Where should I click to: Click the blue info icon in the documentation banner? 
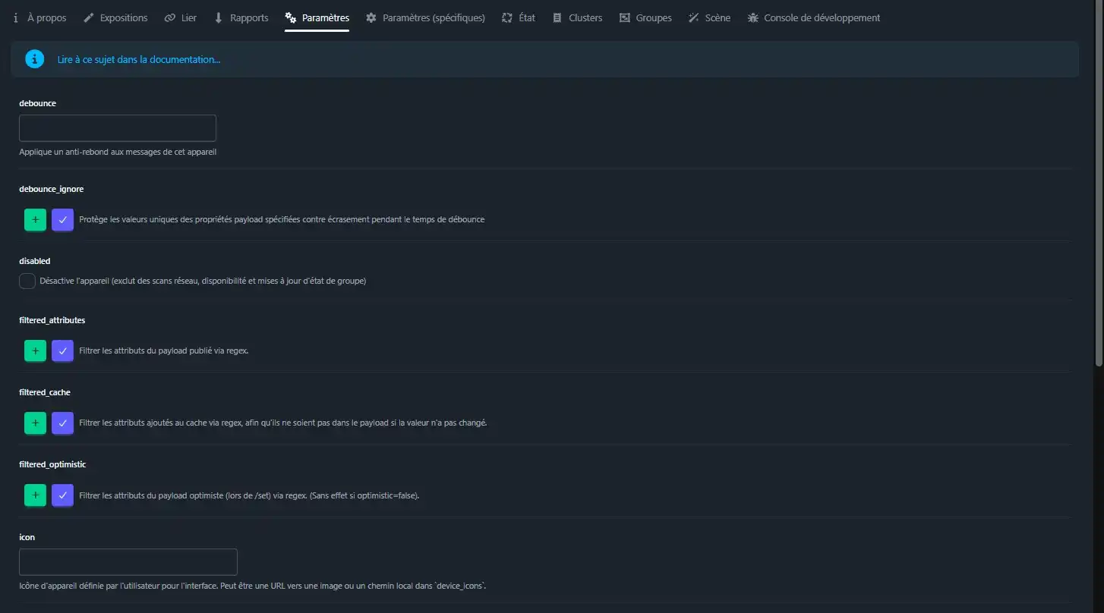[x=35, y=59]
